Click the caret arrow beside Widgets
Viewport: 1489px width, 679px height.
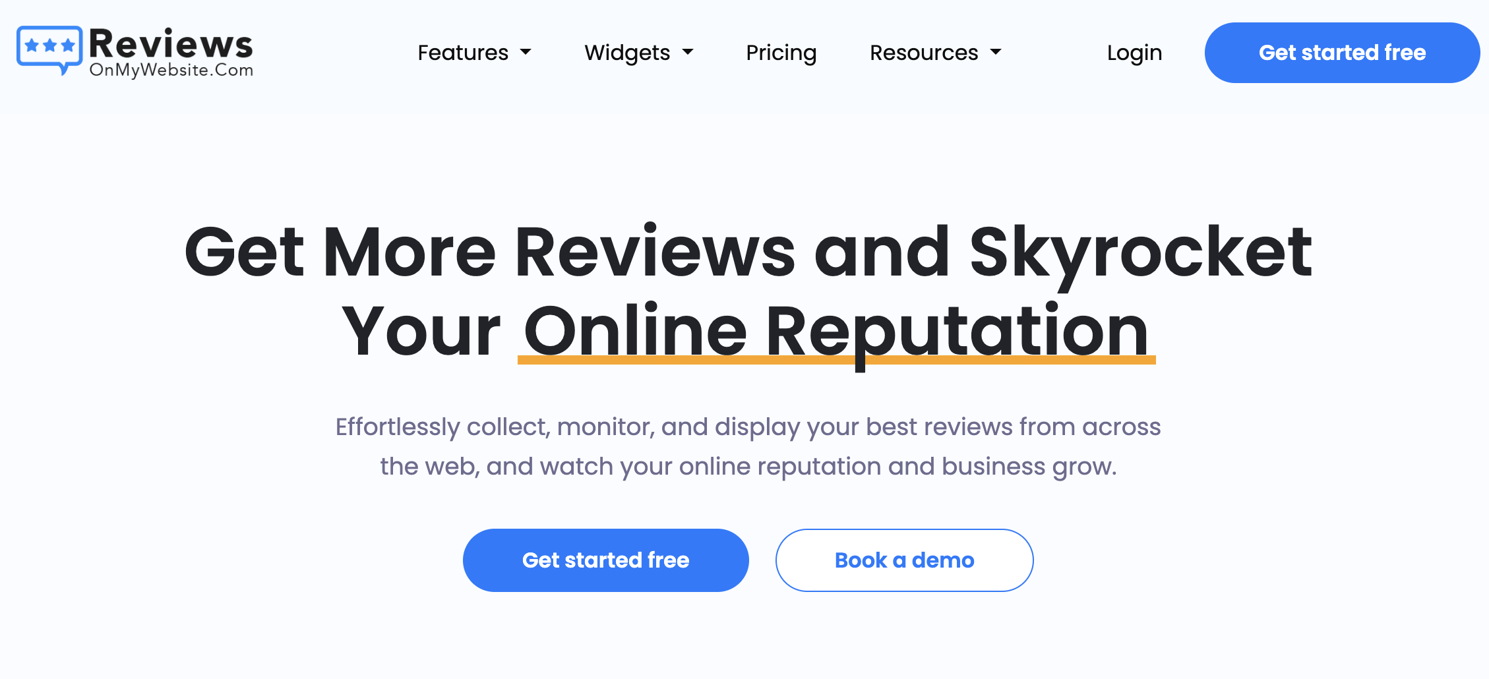point(688,52)
